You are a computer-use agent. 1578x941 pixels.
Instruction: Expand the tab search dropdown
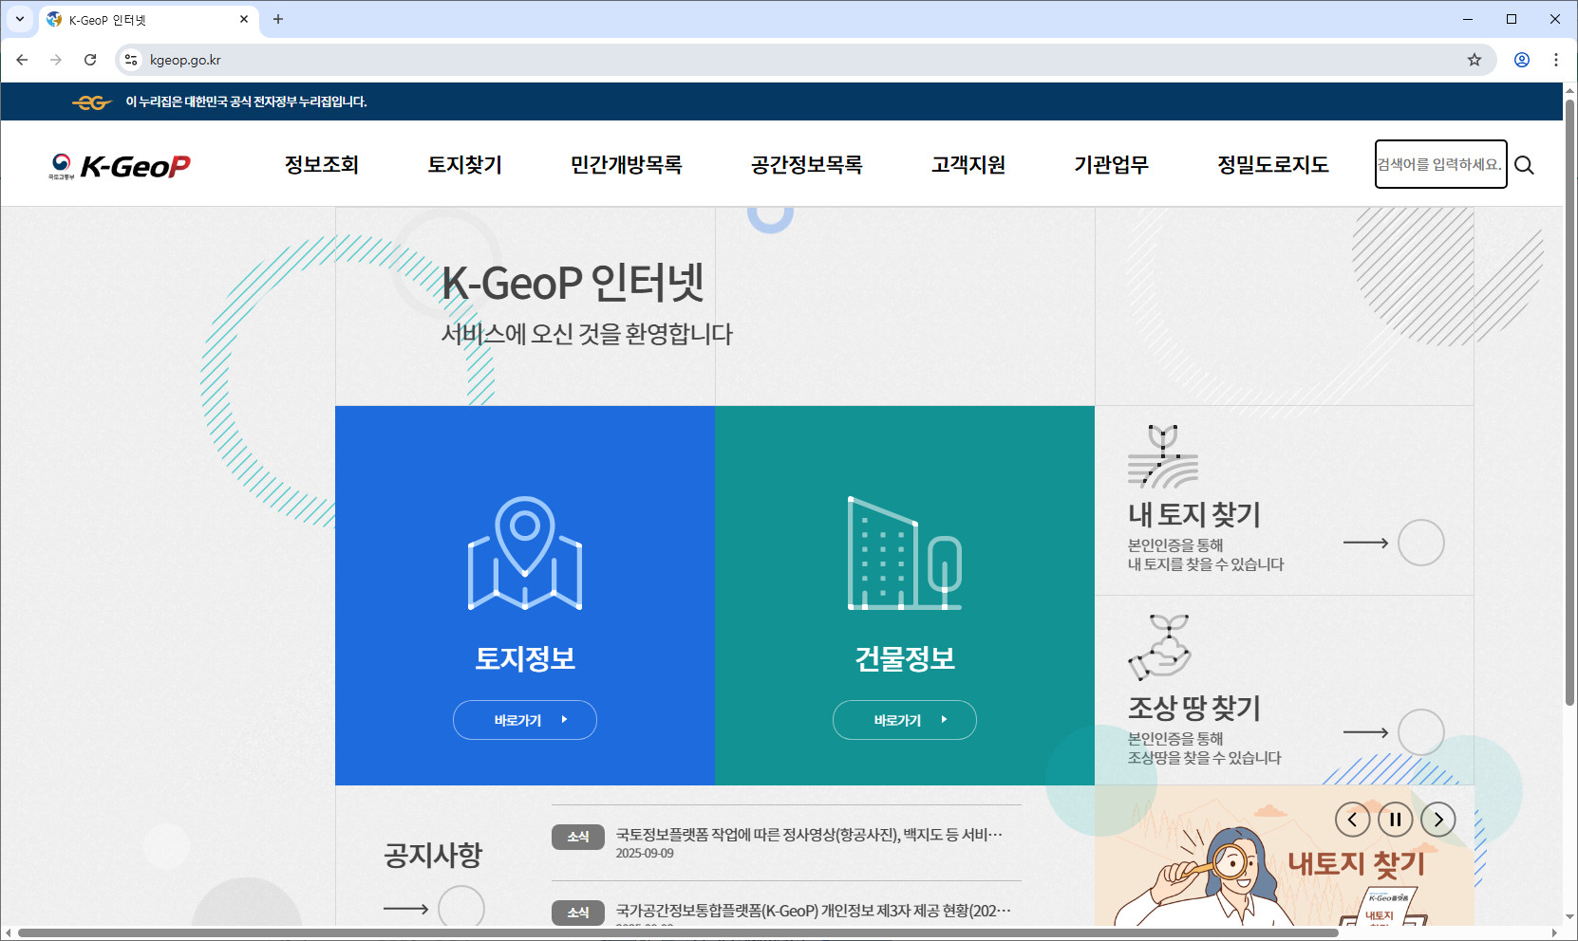click(x=20, y=19)
